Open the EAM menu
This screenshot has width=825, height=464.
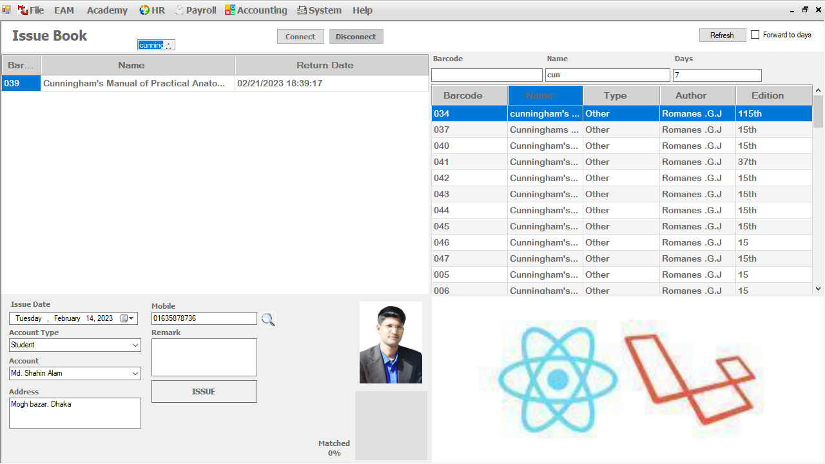click(x=64, y=10)
